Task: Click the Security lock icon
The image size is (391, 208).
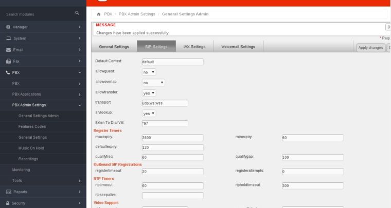Action: [x=8, y=203]
